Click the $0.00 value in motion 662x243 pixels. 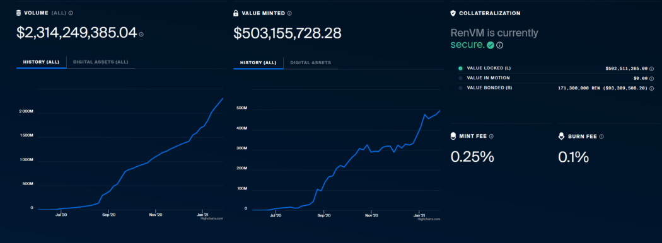pos(641,79)
